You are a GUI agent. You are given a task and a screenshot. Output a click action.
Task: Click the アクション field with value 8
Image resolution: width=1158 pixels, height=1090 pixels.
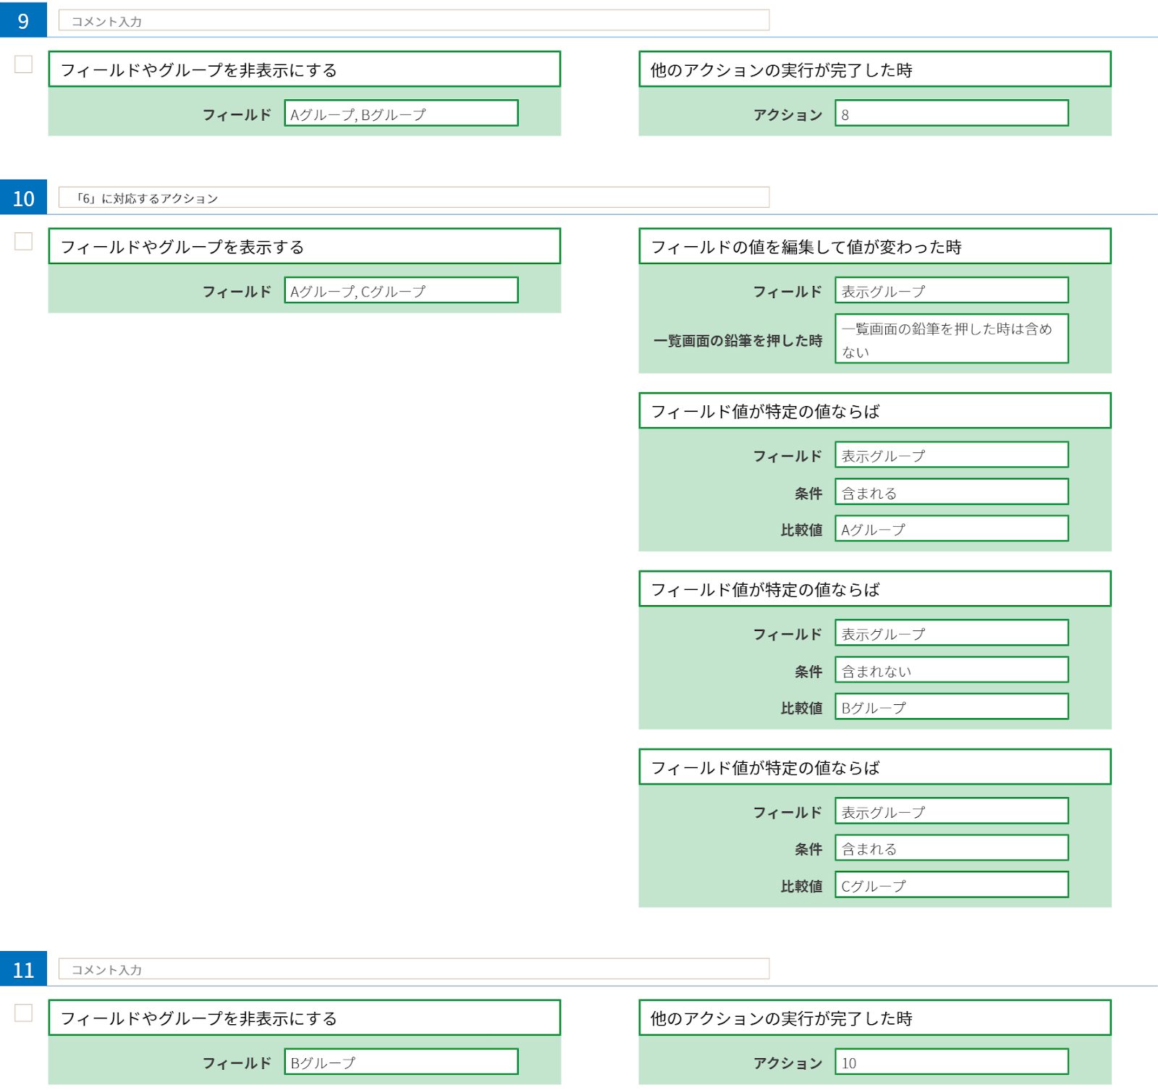[x=951, y=114]
